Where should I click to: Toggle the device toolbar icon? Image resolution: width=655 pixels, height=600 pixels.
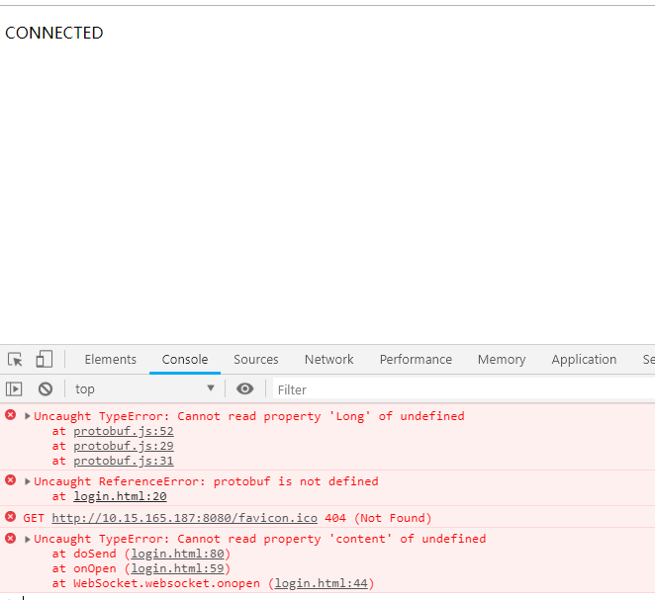(x=45, y=360)
